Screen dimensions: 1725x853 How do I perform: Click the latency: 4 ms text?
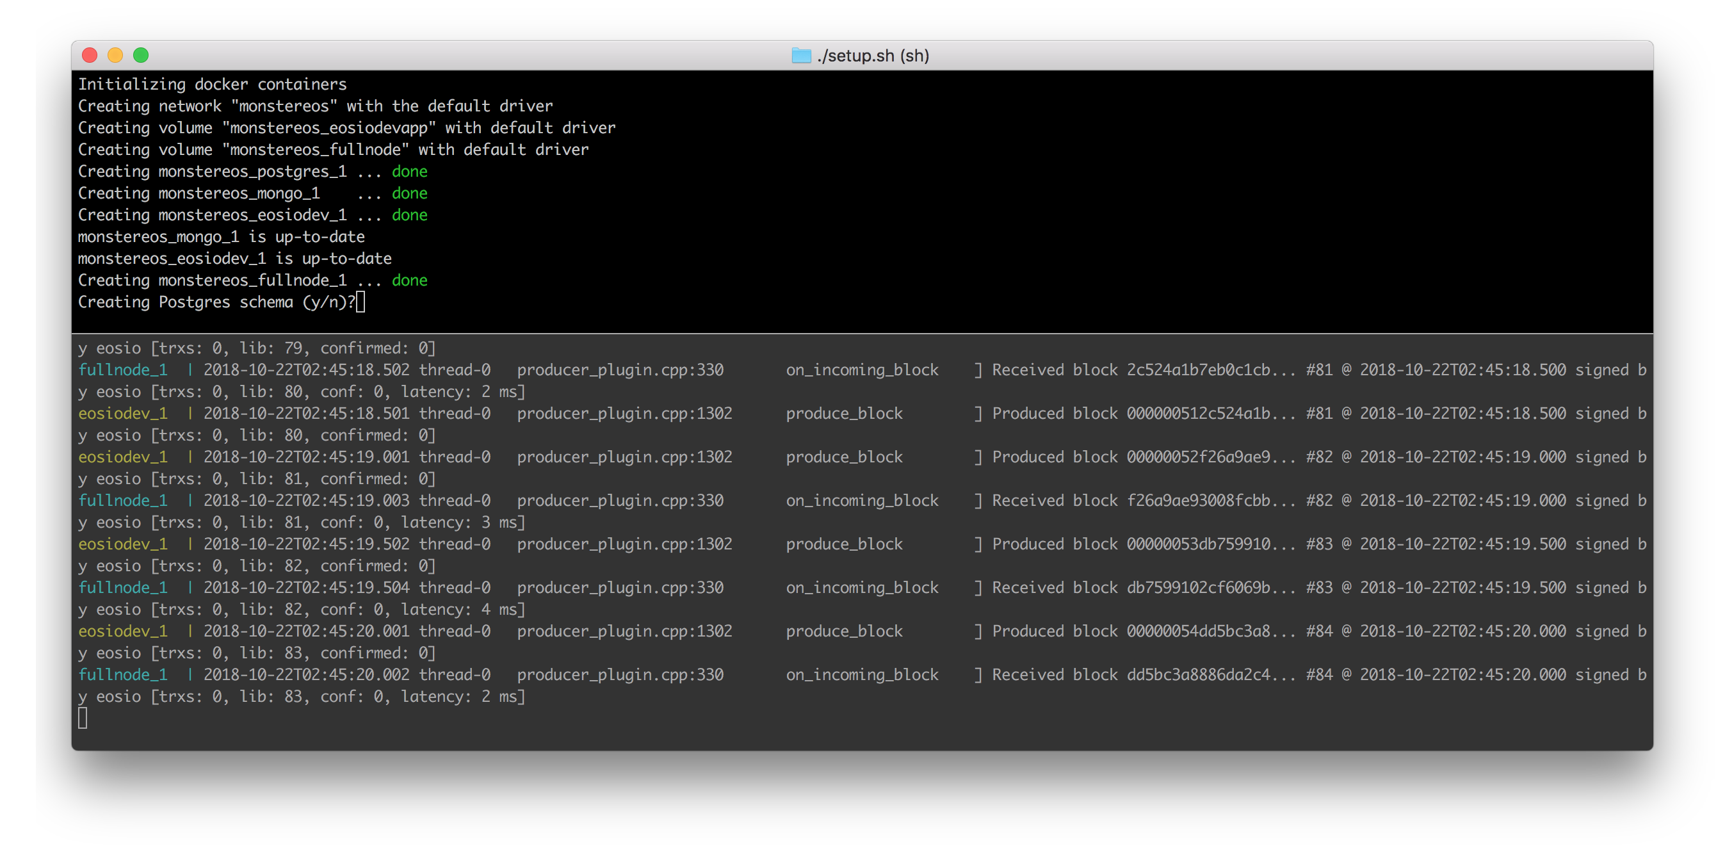pos(458,609)
